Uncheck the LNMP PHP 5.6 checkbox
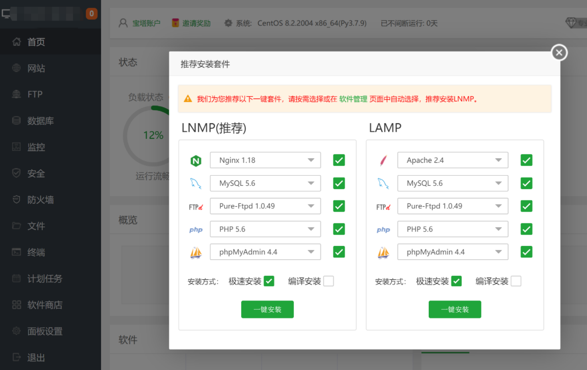587x370 pixels. (x=339, y=229)
